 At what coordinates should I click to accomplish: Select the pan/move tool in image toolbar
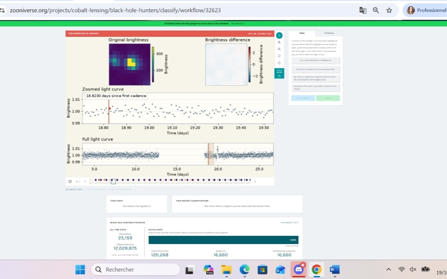point(279,35)
